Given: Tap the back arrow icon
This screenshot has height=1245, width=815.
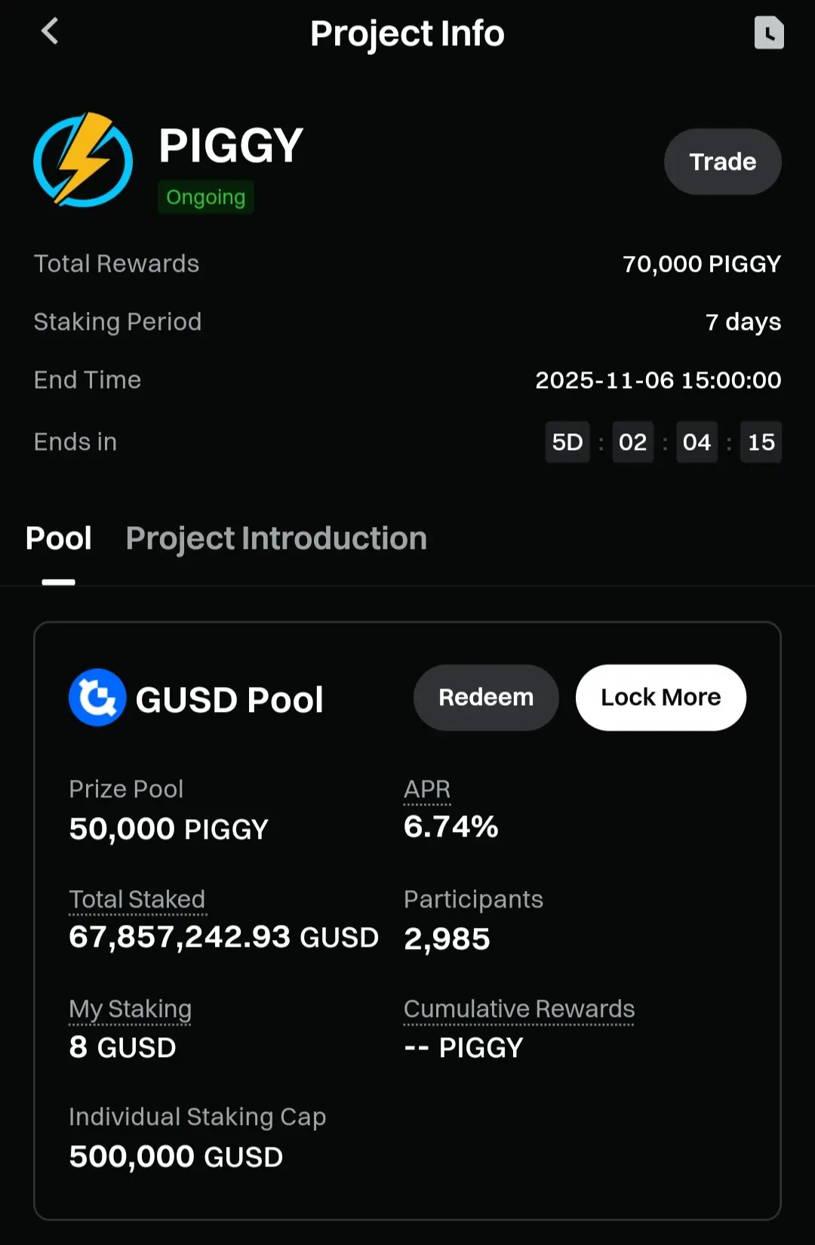Looking at the screenshot, I should click(x=50, y=32).
